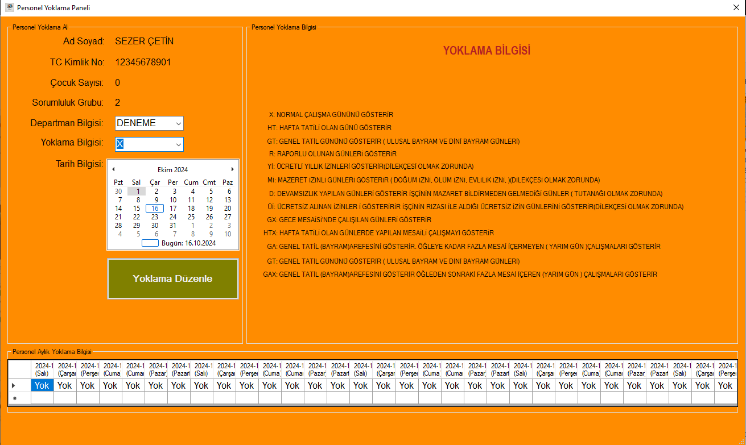Click the first 2024-1 (Salı) column header
This screenshot has width=746, height=445.
[x=42, y=369]
